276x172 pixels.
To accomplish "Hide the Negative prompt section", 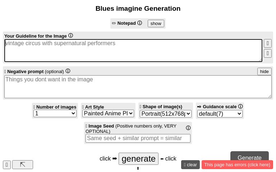I will [264, 71].
